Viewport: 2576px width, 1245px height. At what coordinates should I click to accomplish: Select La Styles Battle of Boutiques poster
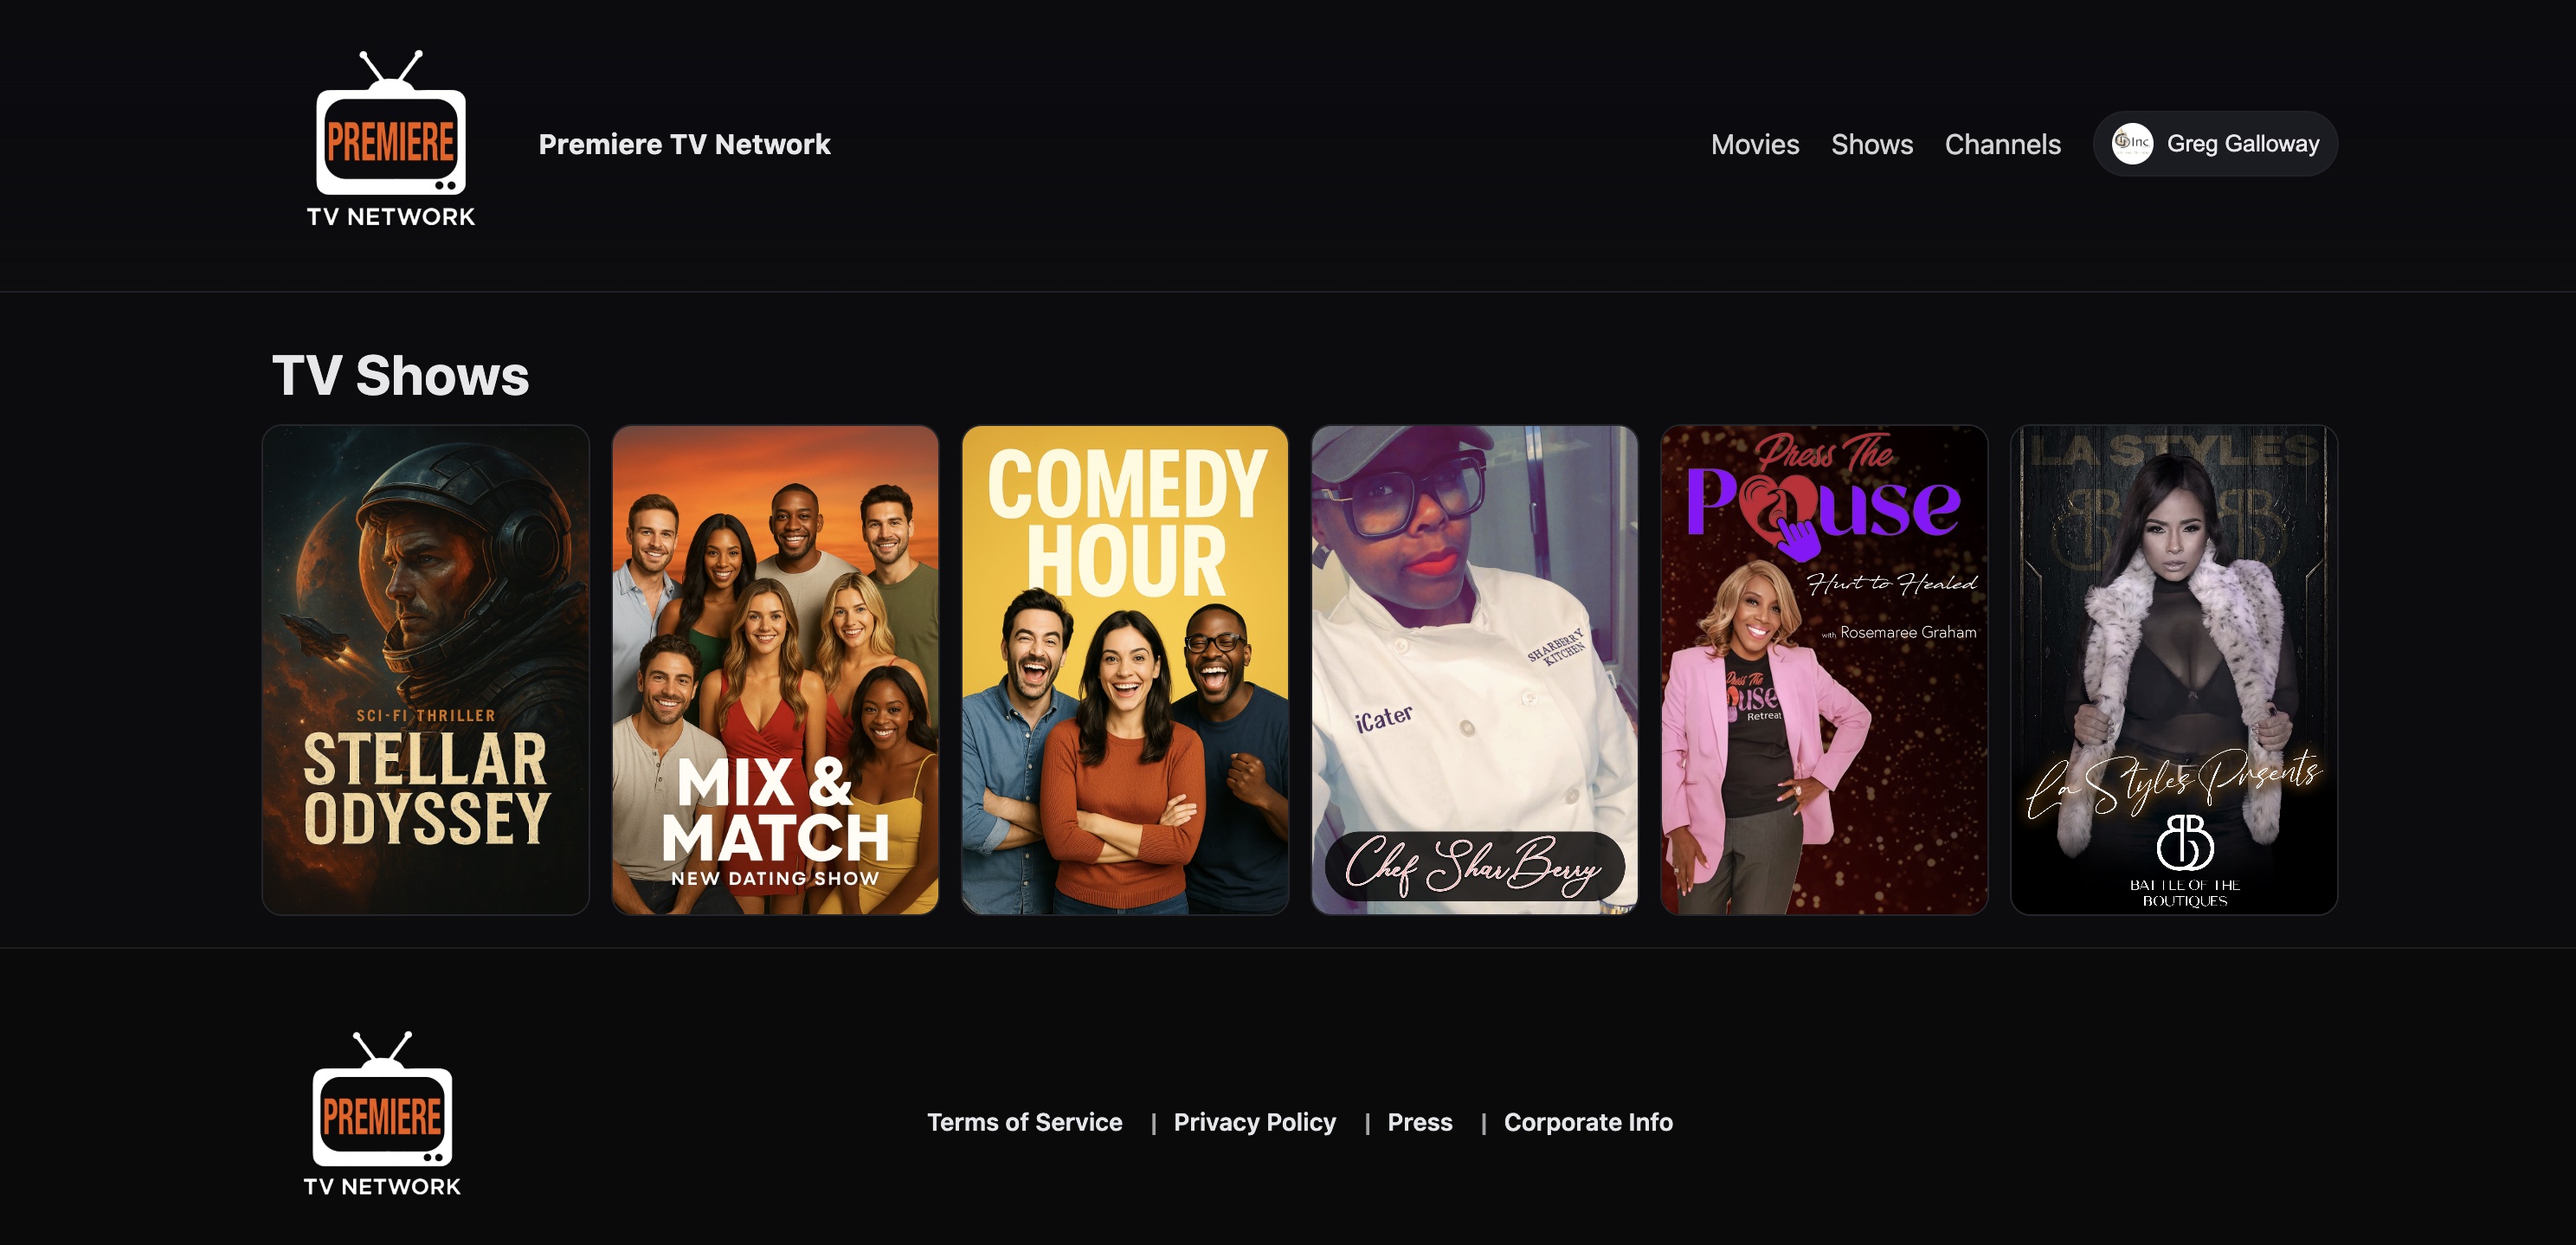2173,669
